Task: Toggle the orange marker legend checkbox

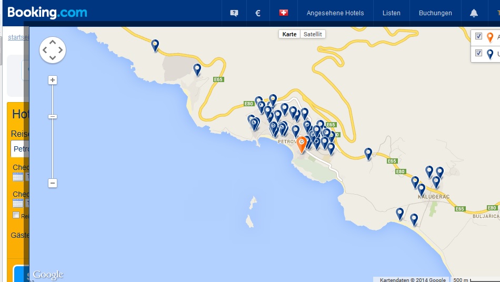Action: point(478,36)
